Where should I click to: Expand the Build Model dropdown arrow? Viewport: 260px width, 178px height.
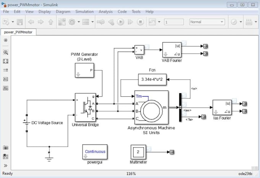point(256,22)
